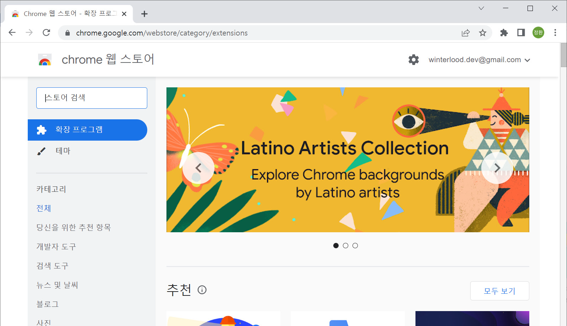This screenshot has height=326, width=567.
Task: Show previous banner slide
Action: 198,168
